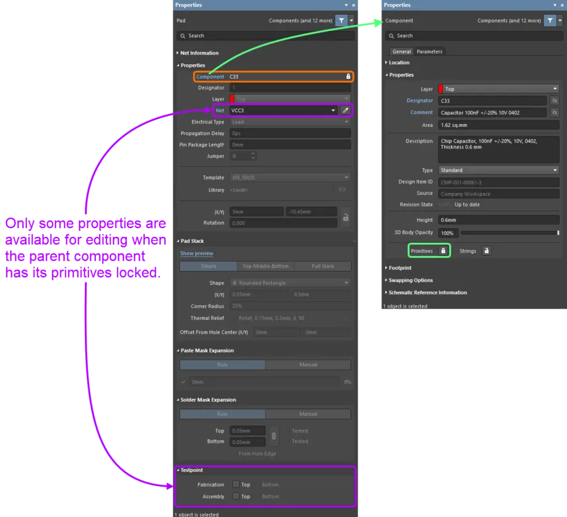This screenshot has height=517, width=567.
Task: Toggle the paste mask expansion checkbox
Action: [184, 382]
